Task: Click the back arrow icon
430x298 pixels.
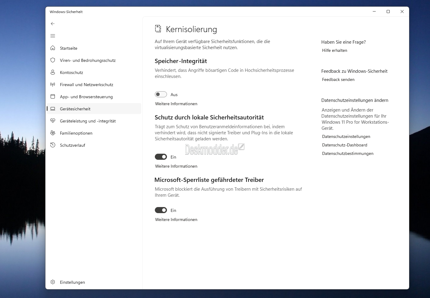Action: 53,24
